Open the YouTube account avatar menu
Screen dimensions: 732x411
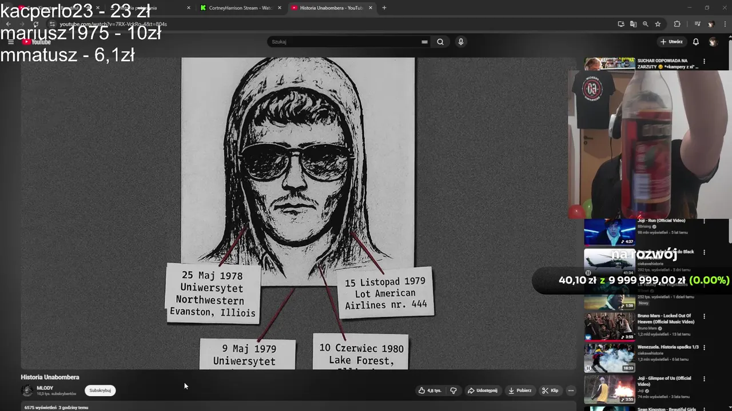713,42
